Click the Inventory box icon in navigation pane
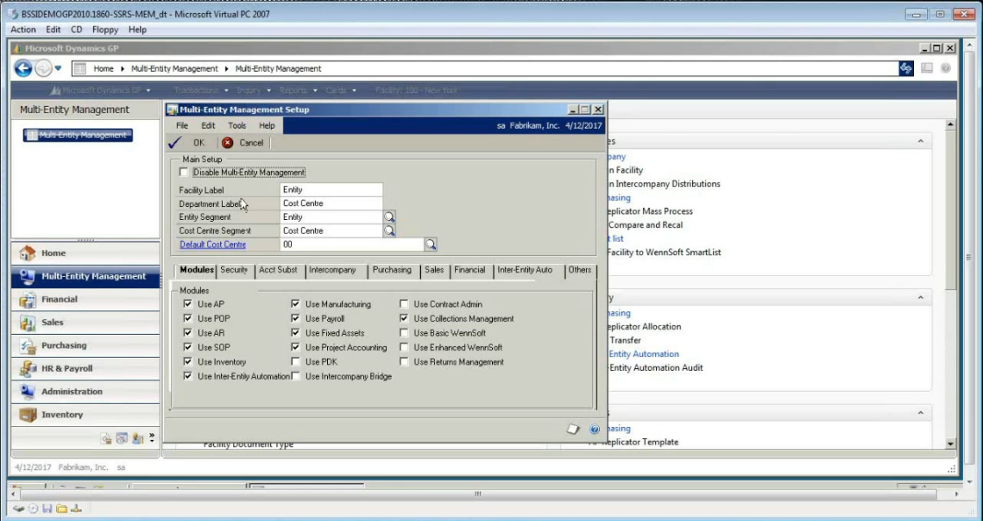The height and width of the screenshot is (521, 983). tap(27, 415)
